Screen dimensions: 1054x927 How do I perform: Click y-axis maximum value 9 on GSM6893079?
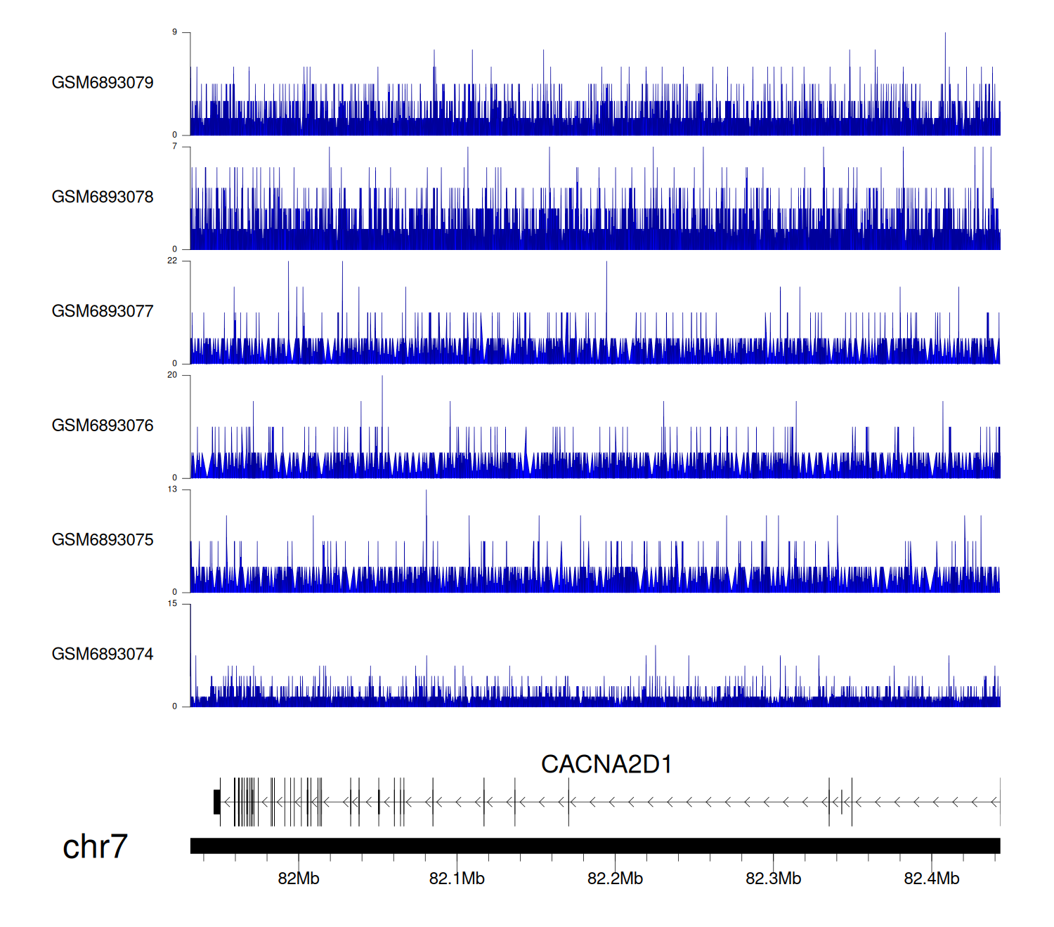(175, 32)
